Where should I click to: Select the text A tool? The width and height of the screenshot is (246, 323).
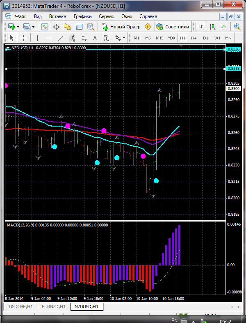[x=95, y=38]
